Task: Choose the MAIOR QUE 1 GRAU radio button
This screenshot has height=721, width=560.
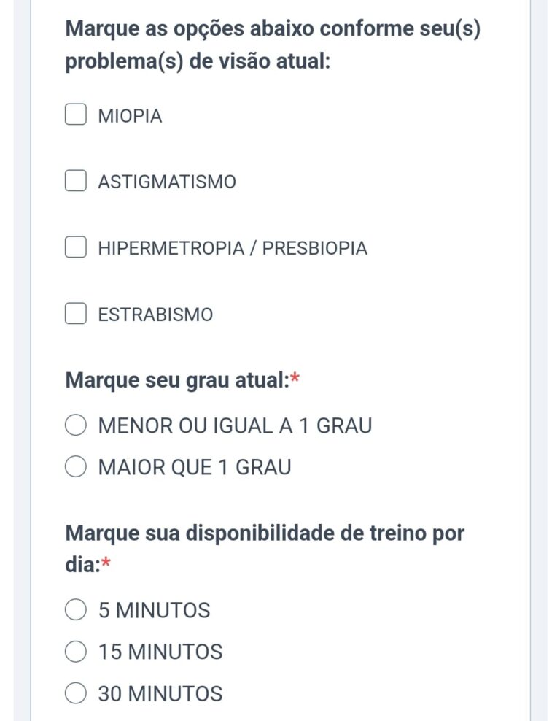Action: 76,467
